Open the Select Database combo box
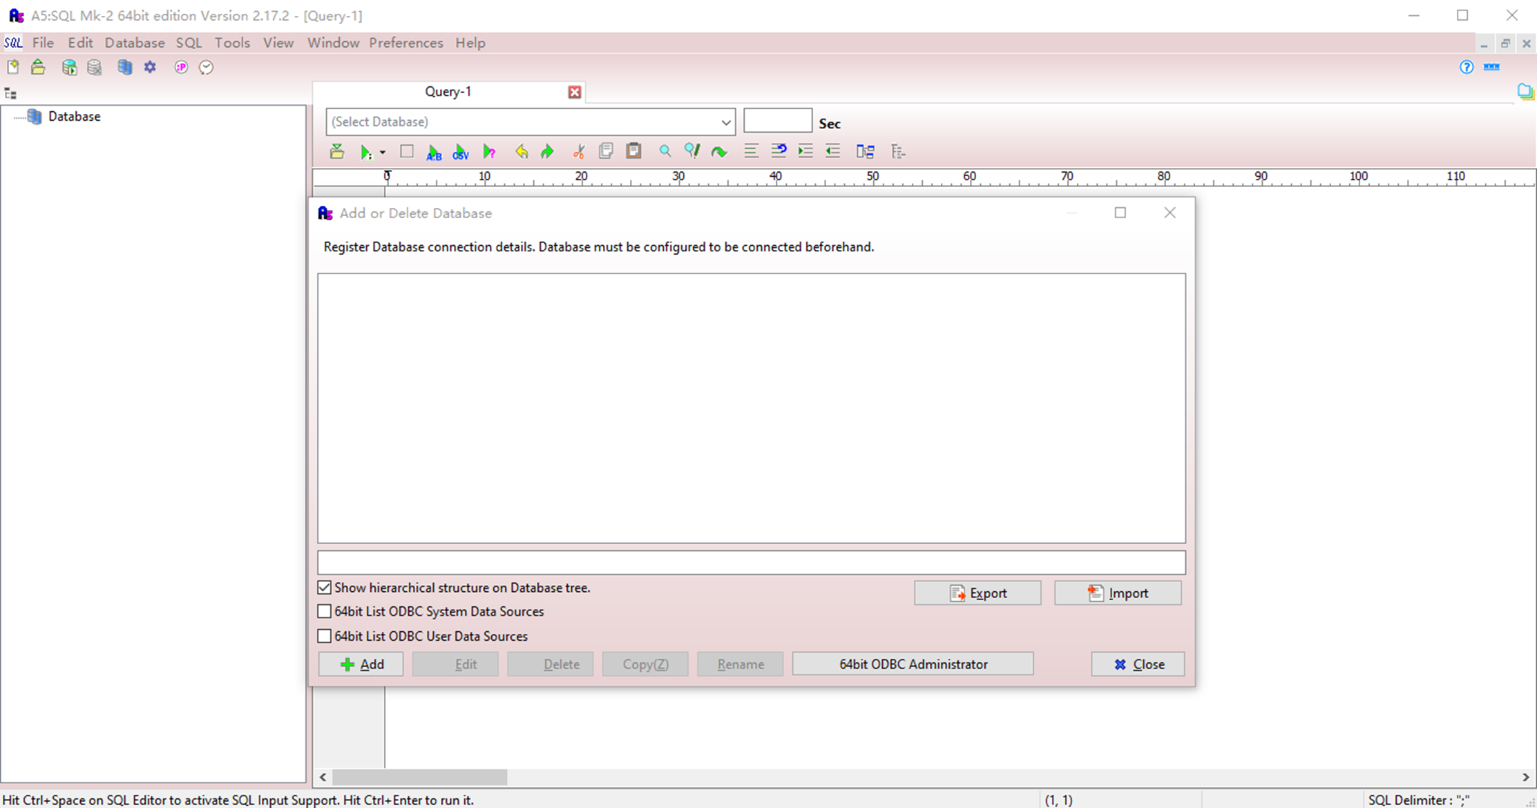1537x808 pixels. coord(531,122)
